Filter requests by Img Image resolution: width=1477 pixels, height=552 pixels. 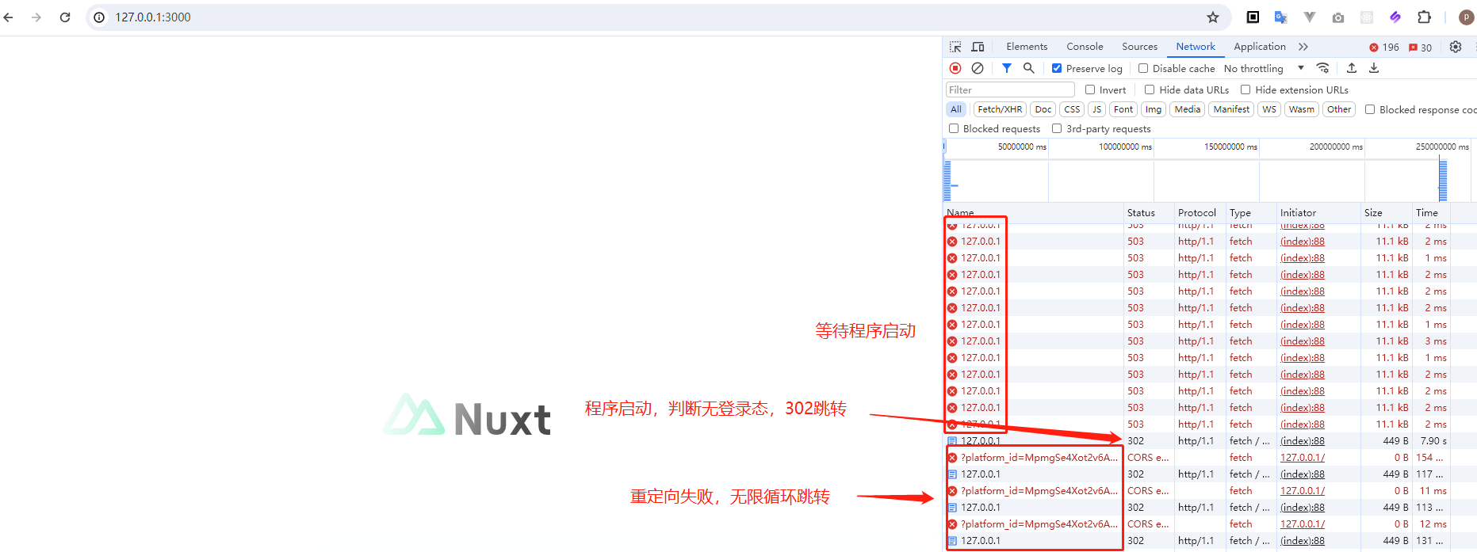coord(1154,109)
